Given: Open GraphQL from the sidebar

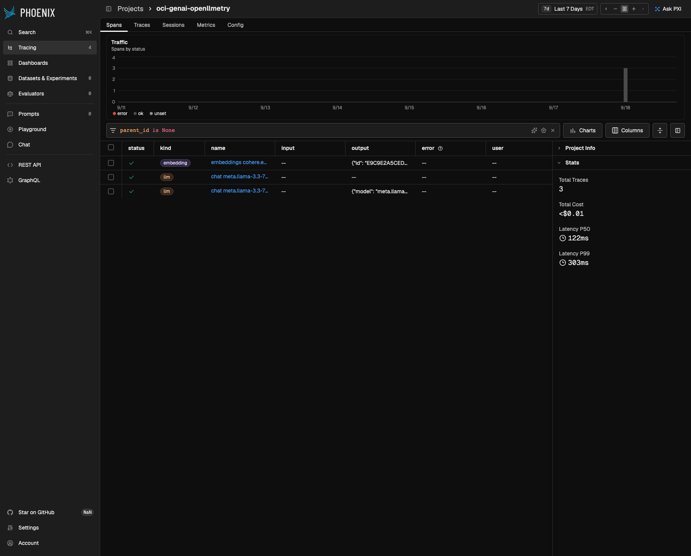Looking at the screenshot, I should click(29, 180).
